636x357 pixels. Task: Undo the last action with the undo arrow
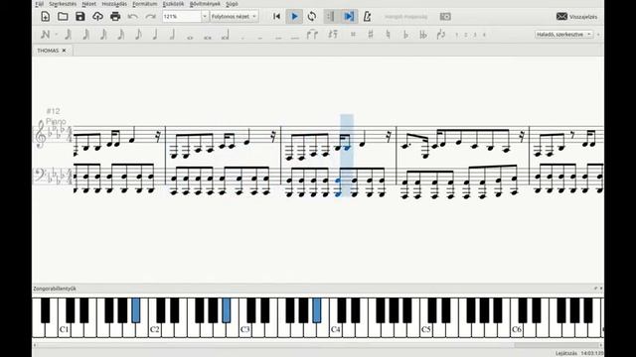click(x=132, y=17)
